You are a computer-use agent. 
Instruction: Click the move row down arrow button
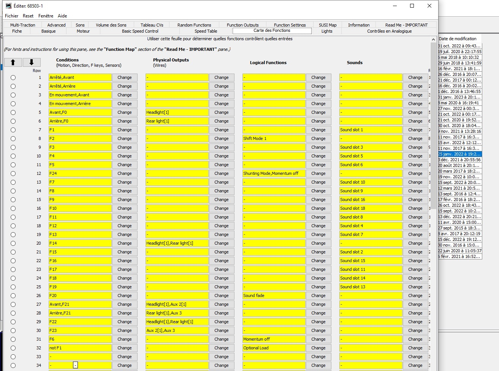pyautogui.click(x=32, y=62)
